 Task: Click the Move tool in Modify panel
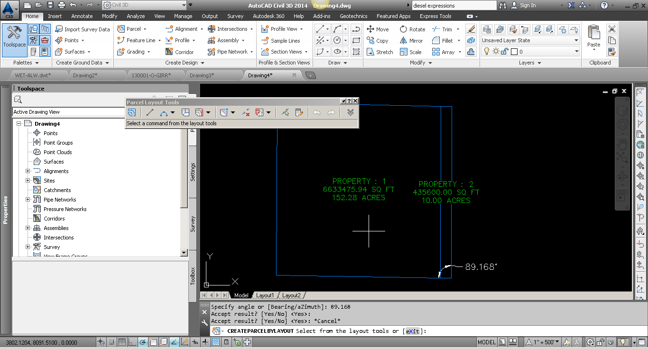tap(378, 29)
